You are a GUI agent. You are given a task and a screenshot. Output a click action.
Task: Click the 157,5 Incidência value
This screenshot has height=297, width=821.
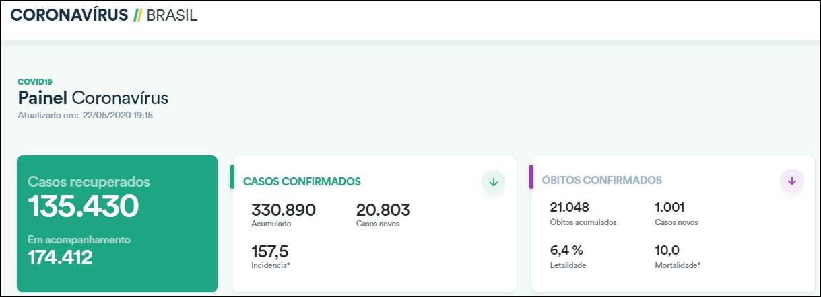[269, 251]
